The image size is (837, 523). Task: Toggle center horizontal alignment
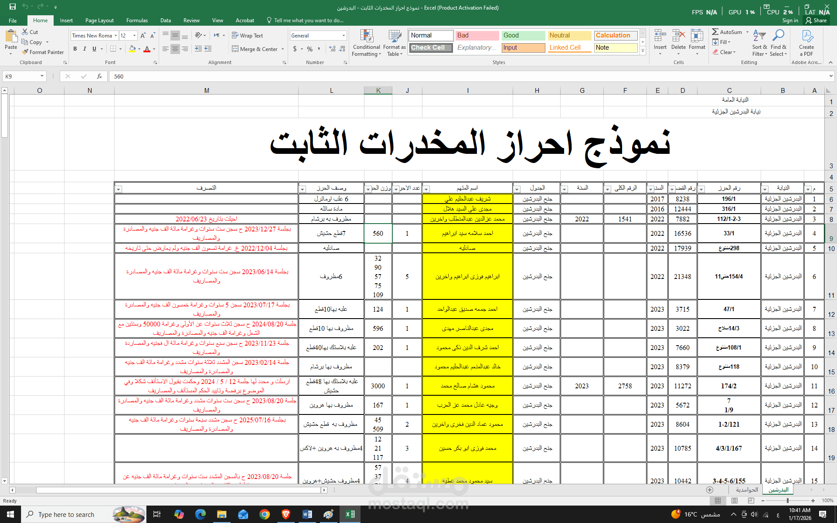point(175,49)
